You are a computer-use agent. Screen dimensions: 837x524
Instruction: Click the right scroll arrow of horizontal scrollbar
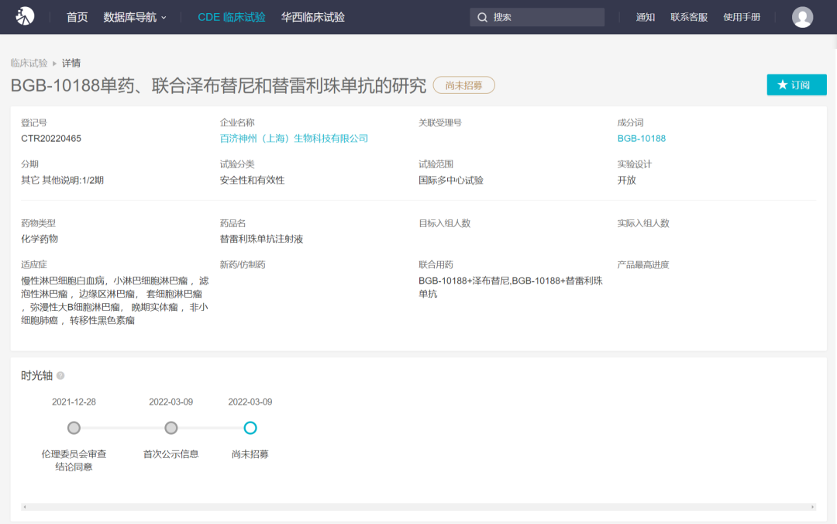point(812,507)
